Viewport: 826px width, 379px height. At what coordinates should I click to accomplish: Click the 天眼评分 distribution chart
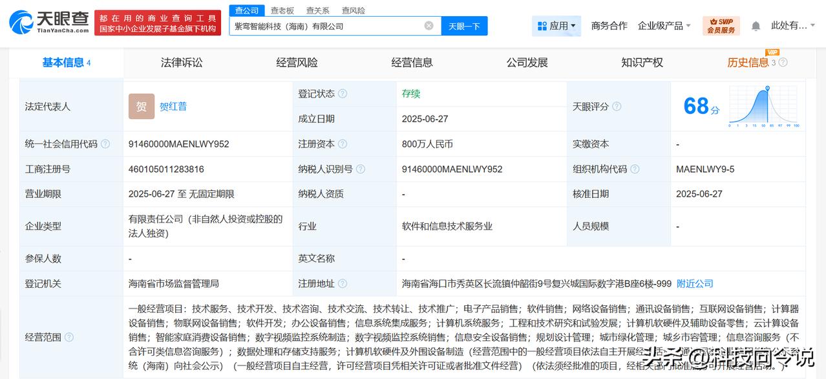click(x=764, y=107)
